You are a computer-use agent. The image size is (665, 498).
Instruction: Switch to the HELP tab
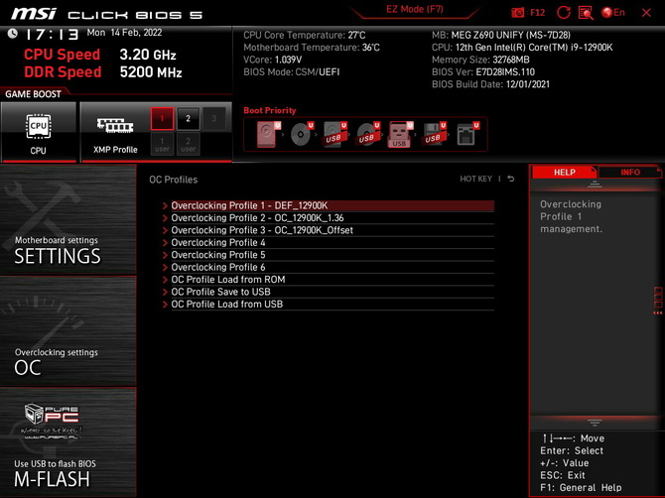tap(564, 172)
